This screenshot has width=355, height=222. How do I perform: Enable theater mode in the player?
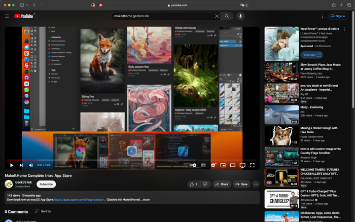point(233,165)
